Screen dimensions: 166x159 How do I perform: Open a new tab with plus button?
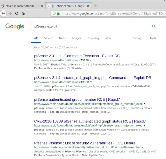pyautogui.click(x=95, y=6)
